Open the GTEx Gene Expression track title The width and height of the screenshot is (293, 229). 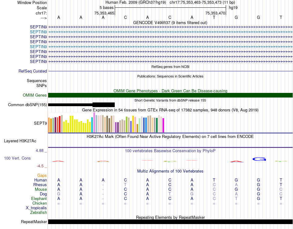pyautogui.click(x=170, y=110)
